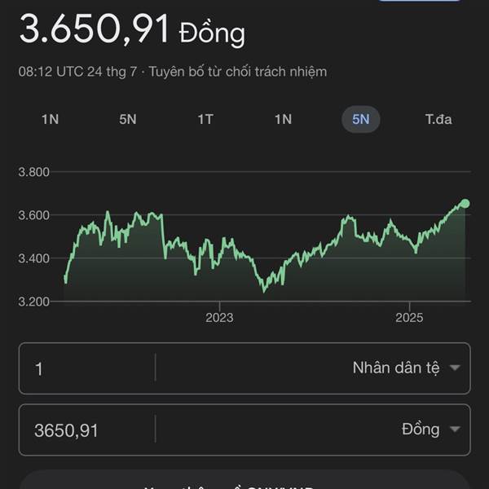Focus the amount field containing 1
This screenshot has height=489, width=489.
pos(87,368)
